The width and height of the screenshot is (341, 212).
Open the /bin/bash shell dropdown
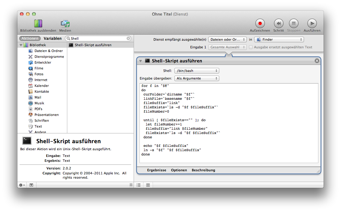tap(197, 71)
